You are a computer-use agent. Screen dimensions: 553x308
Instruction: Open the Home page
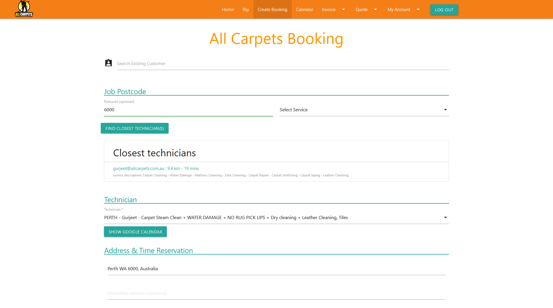[228, 10]
